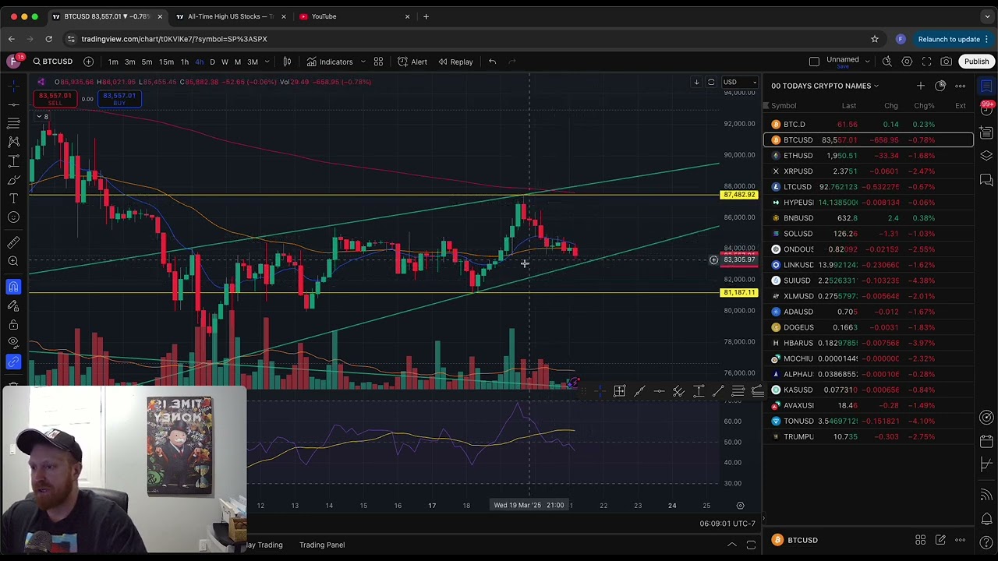Click the Alert button in toolbar

point(412,62)
